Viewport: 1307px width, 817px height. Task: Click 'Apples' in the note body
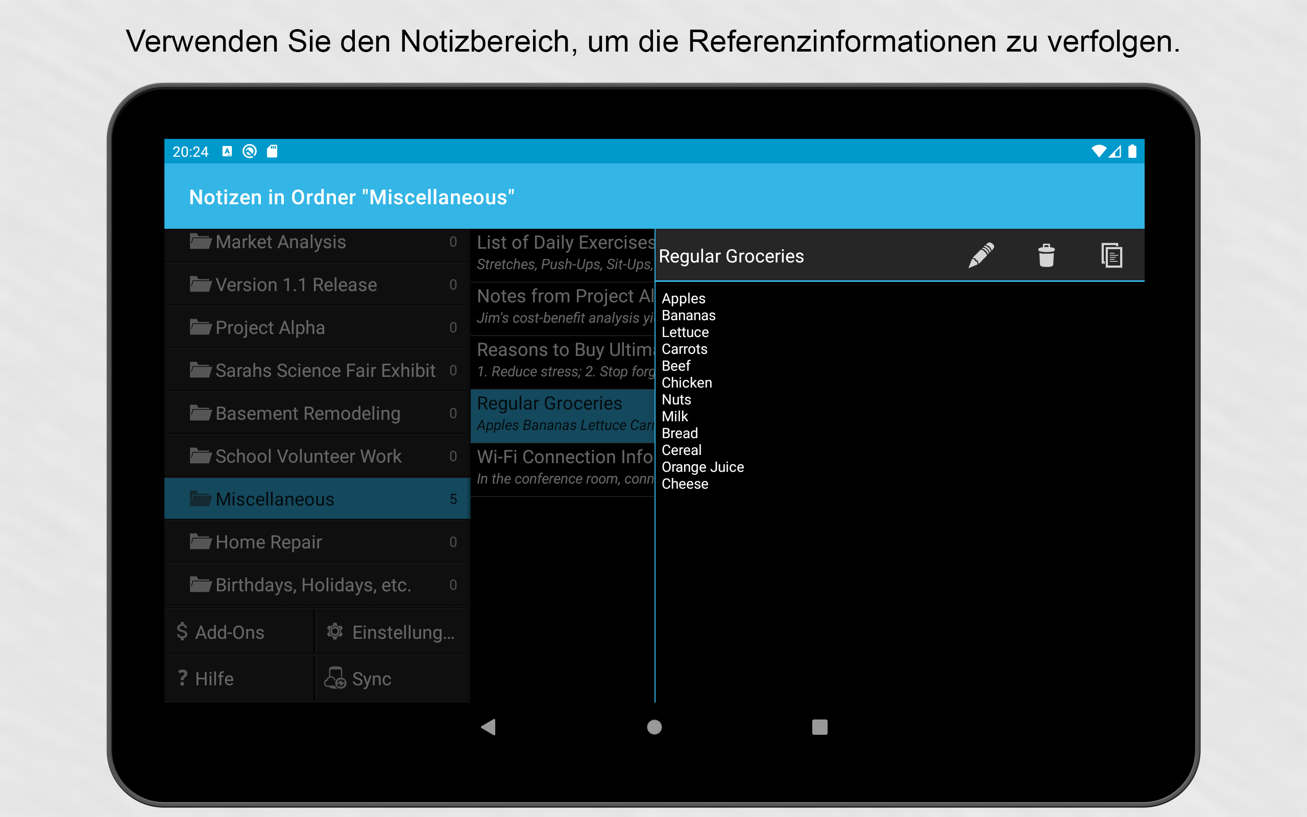tap(683, 298)
